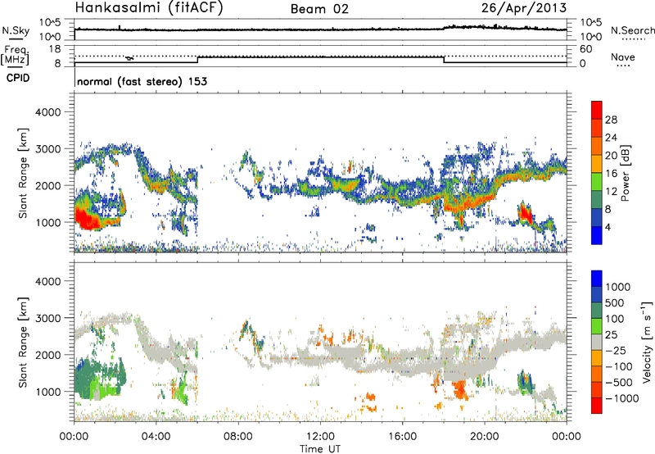Screen dimensions: 655x454
Task: Click the -1000 value on the velocity color bar
Action: click(622, 398)
